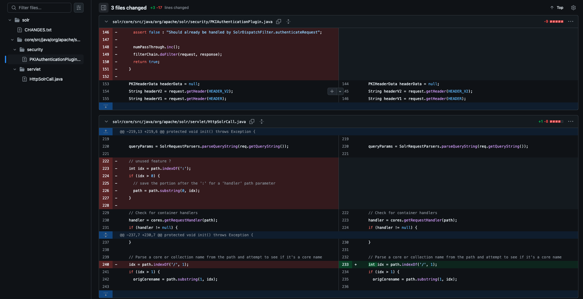Open the file filter options button

(79, 8)
